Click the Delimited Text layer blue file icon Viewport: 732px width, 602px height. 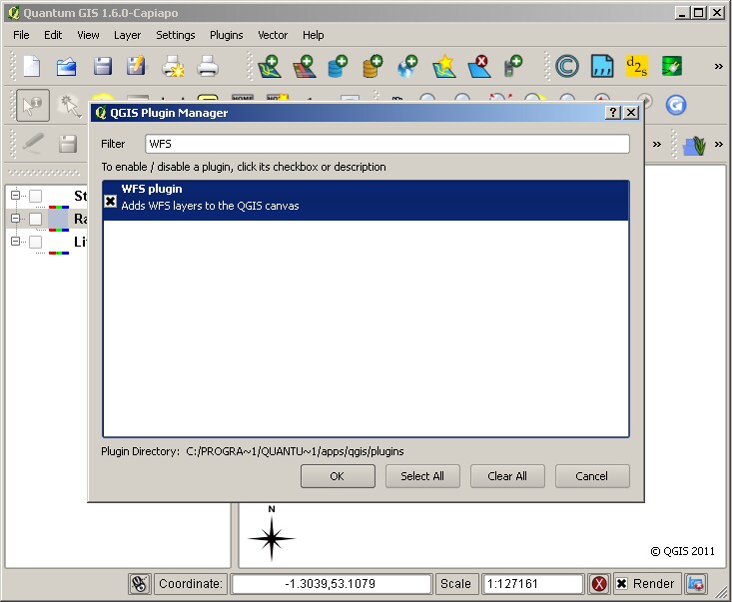click(x=602, y=66)
